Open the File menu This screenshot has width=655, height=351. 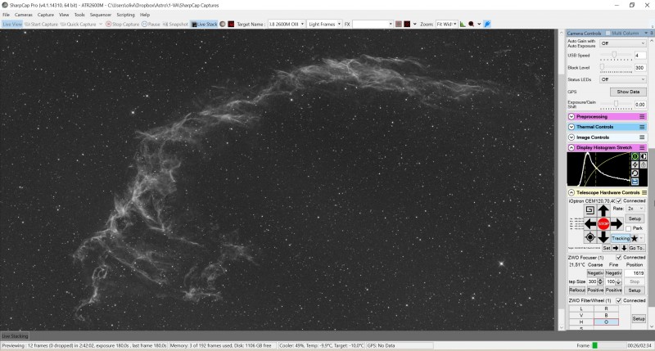click(7, 15)
